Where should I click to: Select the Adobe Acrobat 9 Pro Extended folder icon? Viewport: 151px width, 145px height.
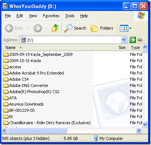[6, 73]
